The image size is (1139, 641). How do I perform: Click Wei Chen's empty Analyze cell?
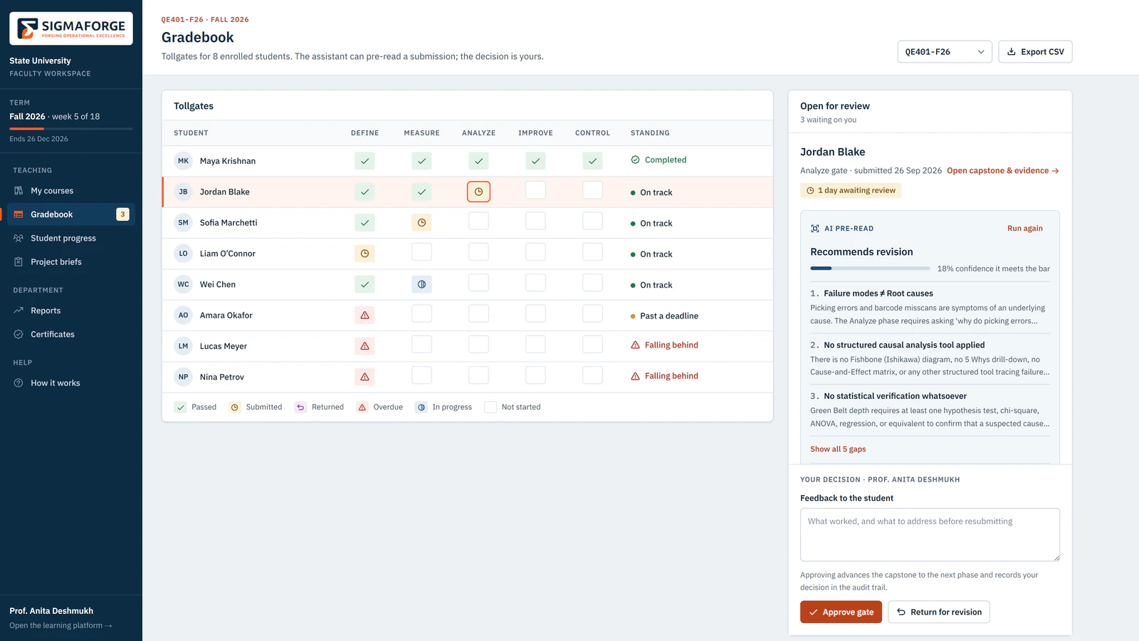click(478, 283)
